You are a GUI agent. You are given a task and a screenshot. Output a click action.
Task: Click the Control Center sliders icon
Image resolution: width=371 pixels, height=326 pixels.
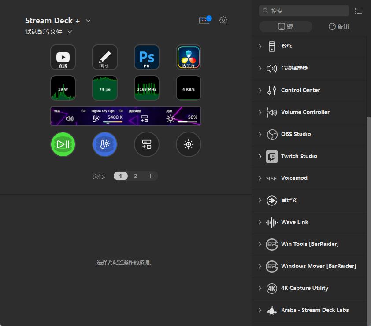click(x=272, y=90)
